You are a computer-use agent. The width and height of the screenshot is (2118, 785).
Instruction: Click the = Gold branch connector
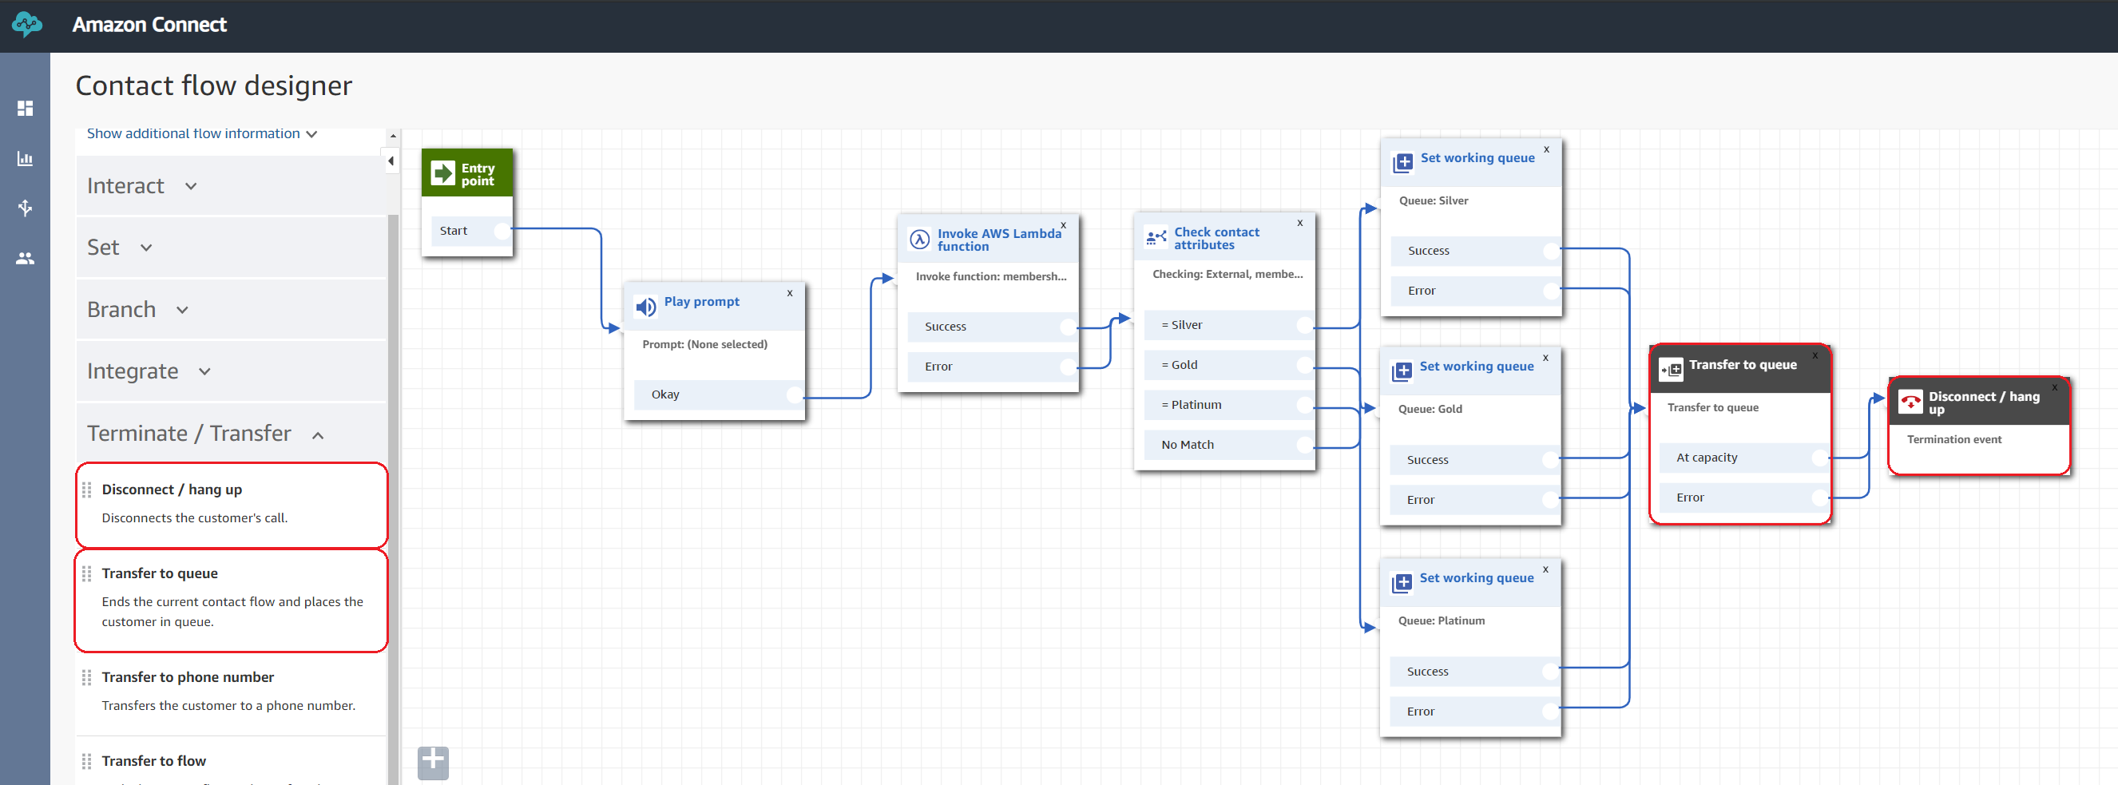pyautogui.click(x=1305, y=365)
